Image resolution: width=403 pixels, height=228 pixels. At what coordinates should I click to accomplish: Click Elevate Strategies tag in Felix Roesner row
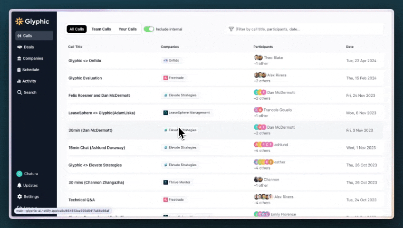click(x=180, y=95)
